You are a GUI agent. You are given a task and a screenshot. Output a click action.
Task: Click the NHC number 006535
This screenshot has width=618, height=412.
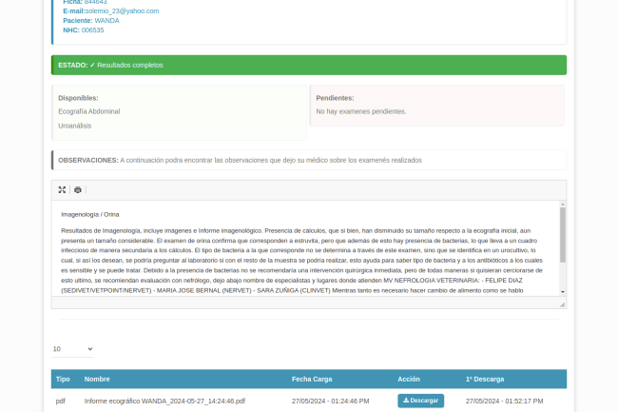coord(92,29)
